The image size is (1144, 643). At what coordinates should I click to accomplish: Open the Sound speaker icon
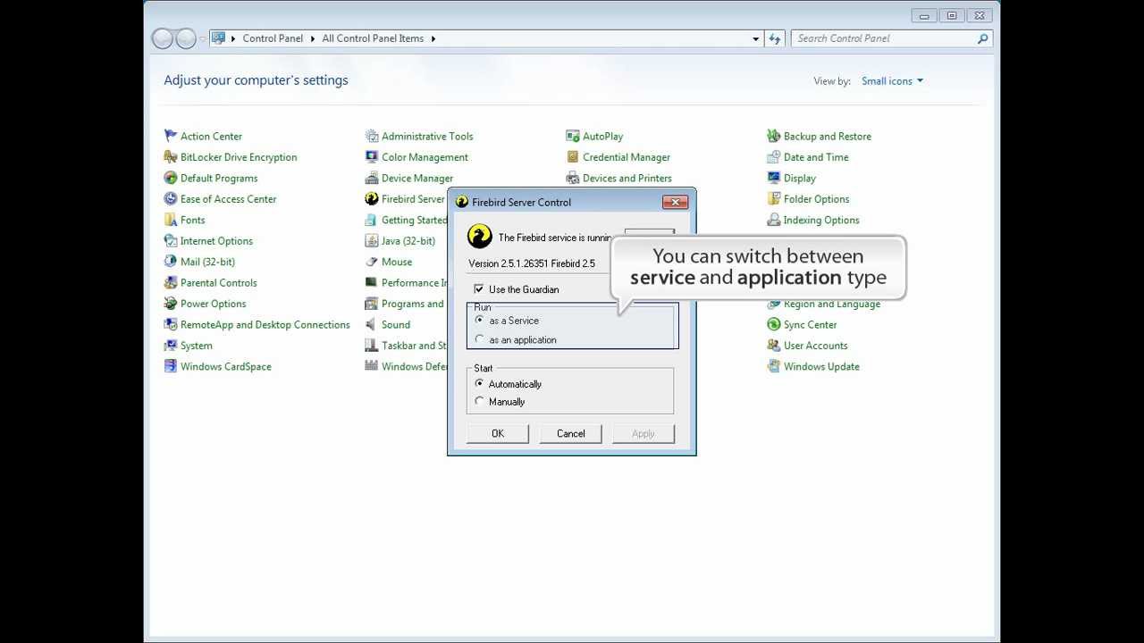[x=372, y=324]
